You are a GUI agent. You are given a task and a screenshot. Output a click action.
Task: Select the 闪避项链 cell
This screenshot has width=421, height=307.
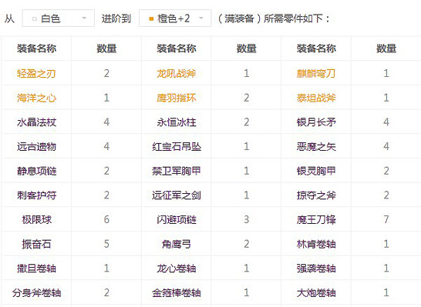pyautogui.click(x=177, y=219)
